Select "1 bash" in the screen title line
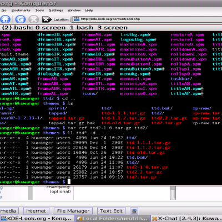The image size is (222, 222). coord(82,28)
